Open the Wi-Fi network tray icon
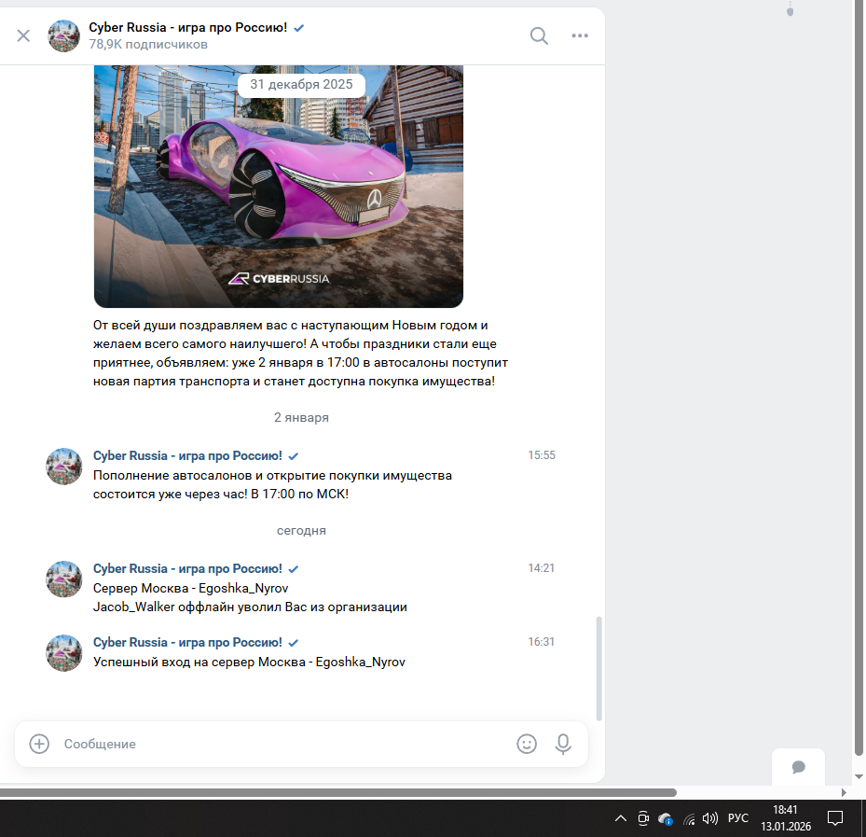 (689, 818)
